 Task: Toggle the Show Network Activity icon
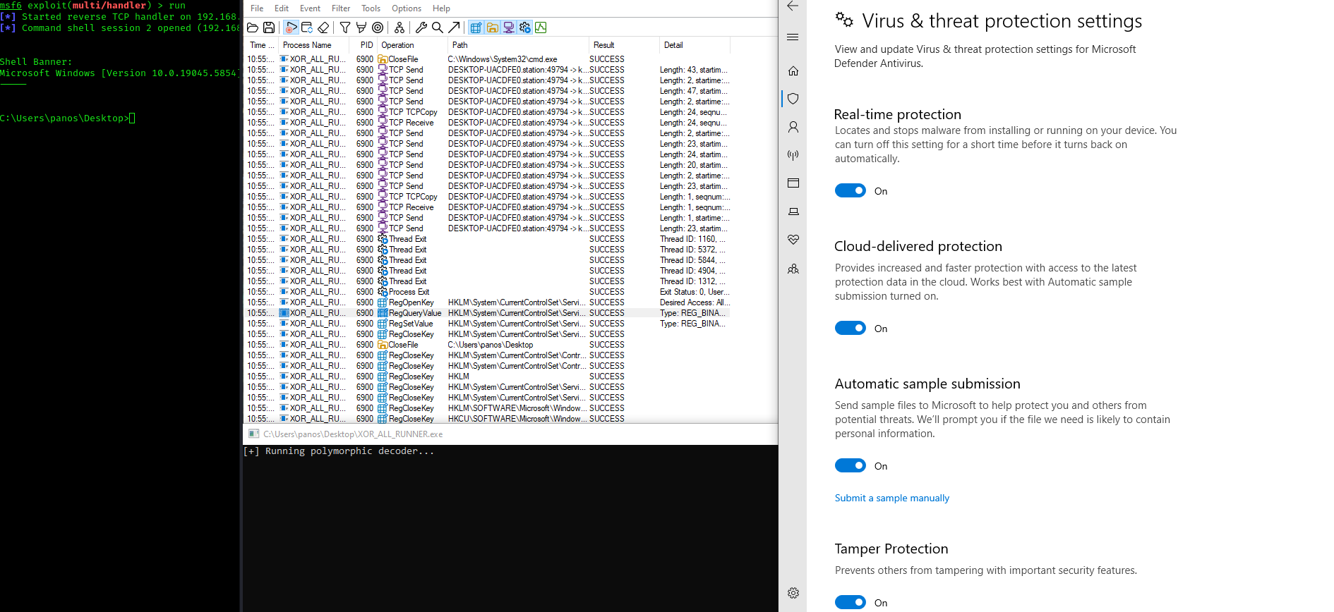pos(508,27)
